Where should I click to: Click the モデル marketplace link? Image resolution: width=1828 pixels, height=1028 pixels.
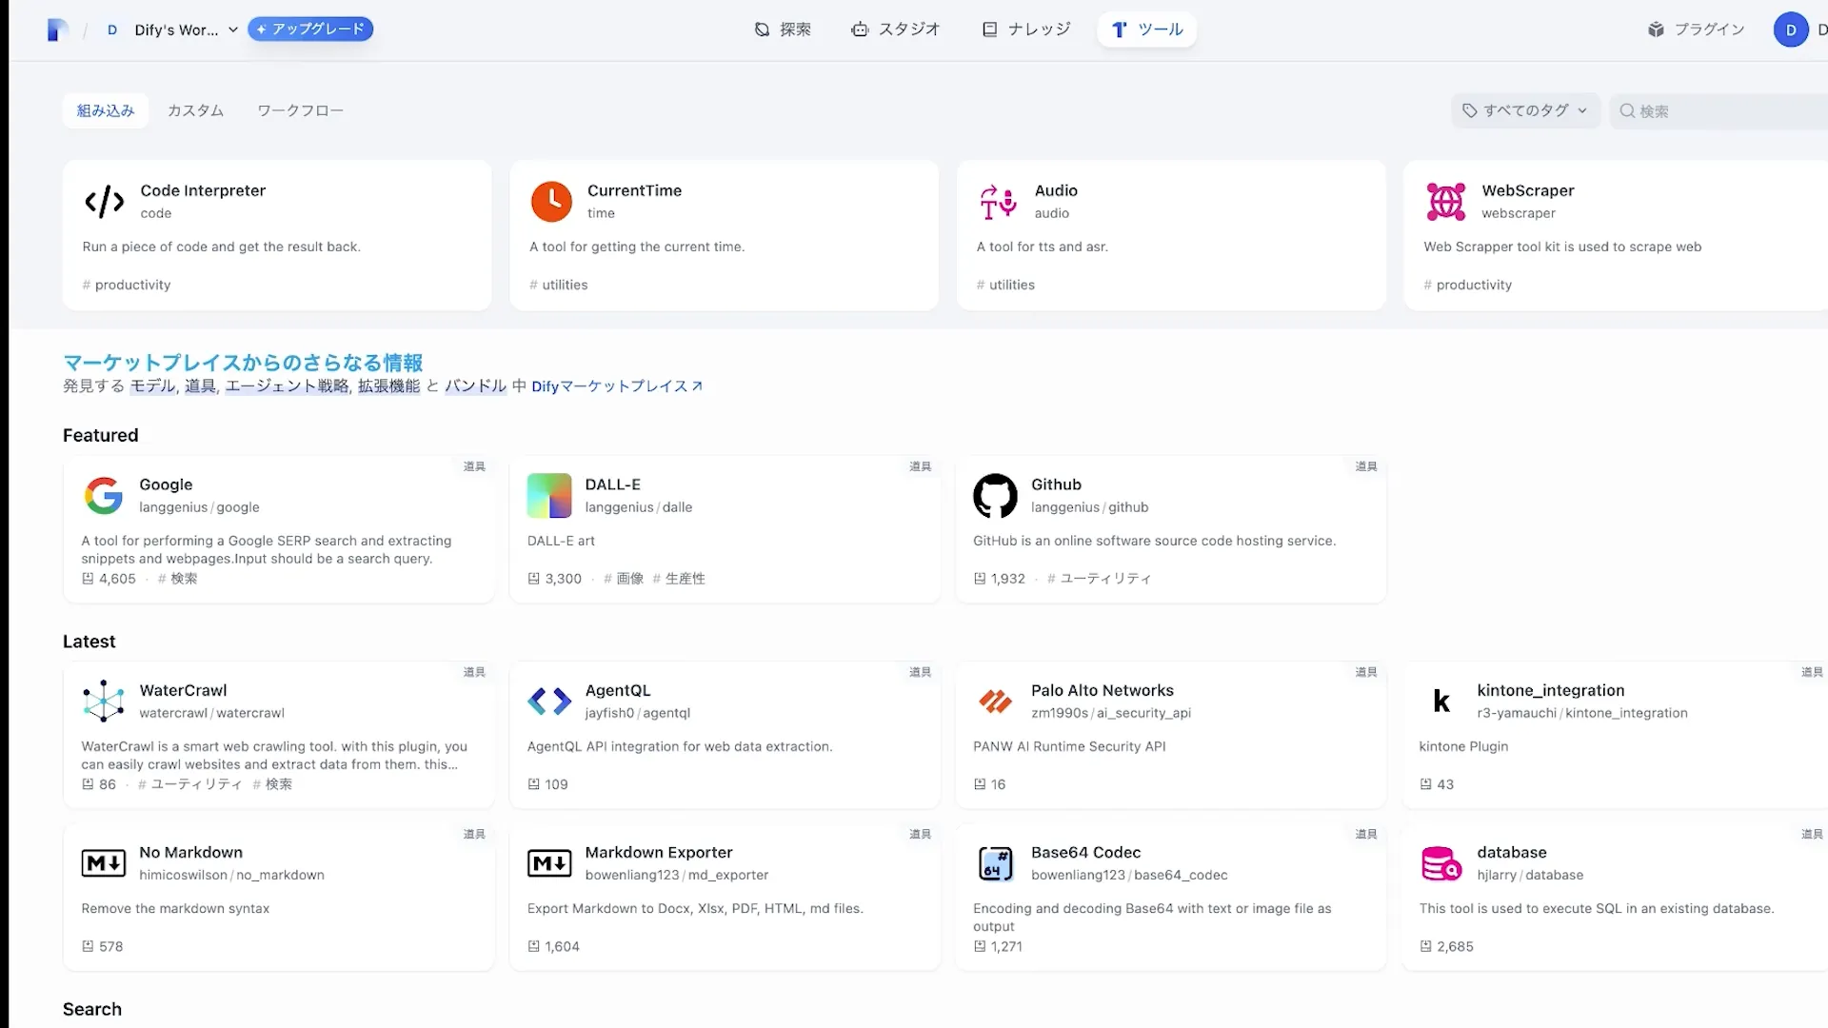(x=152, y=386)
